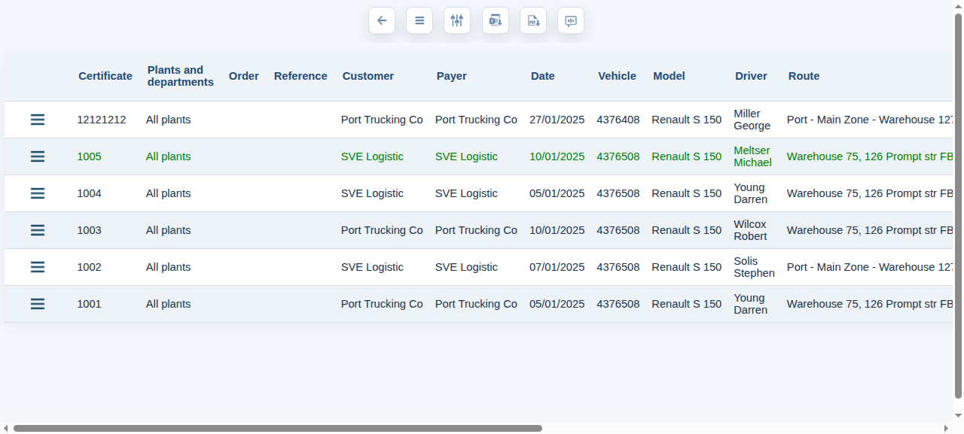Open the voice message chat icon
This screenshot has width=964, height=434.
click(571, 20)
